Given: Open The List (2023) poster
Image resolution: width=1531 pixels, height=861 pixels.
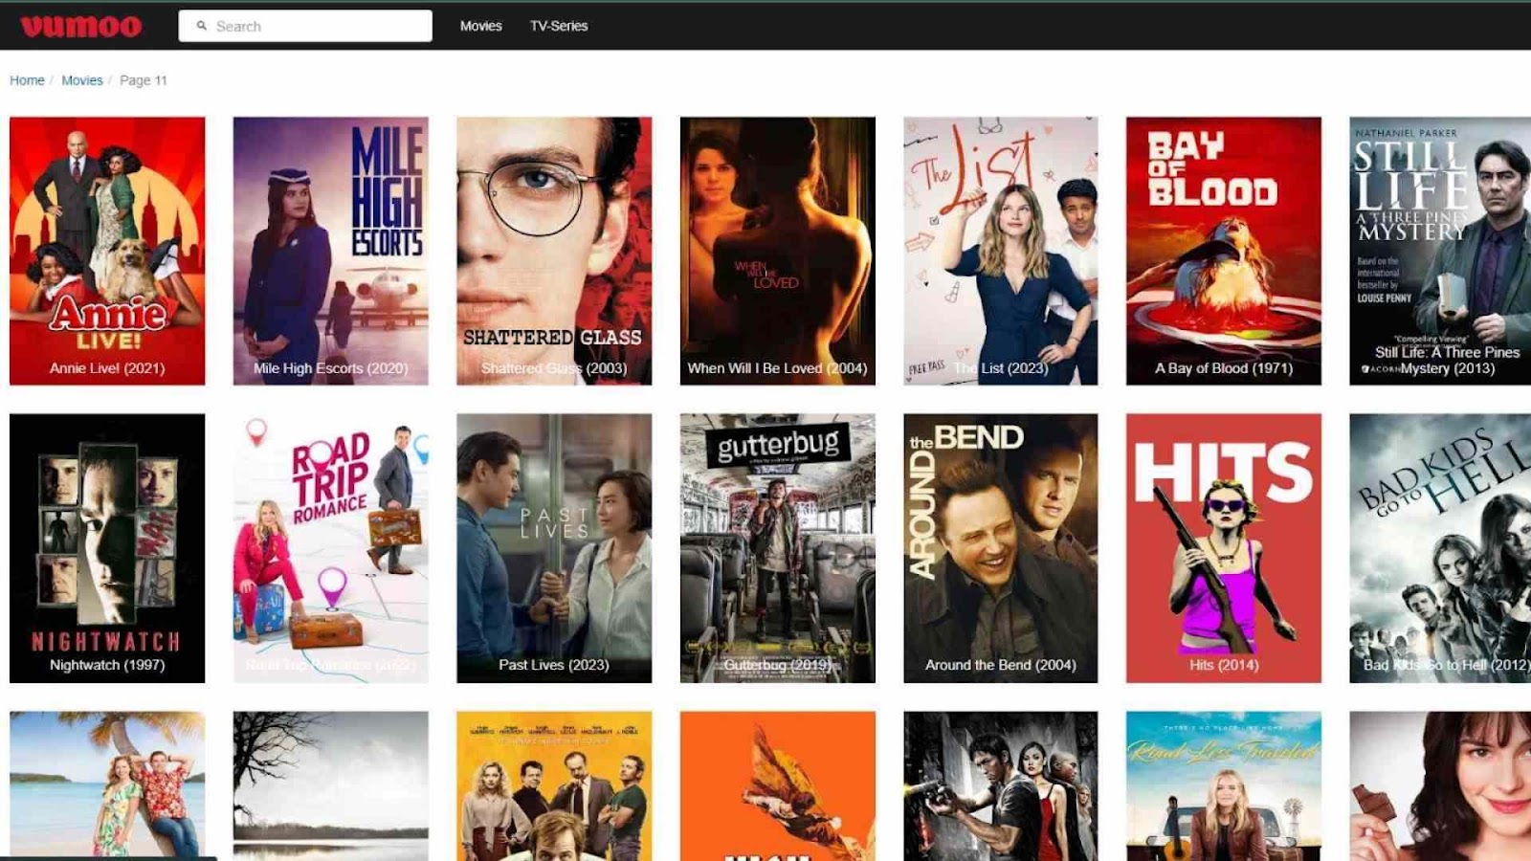Looking at the screenshot, I should (x=1001, y=251).
